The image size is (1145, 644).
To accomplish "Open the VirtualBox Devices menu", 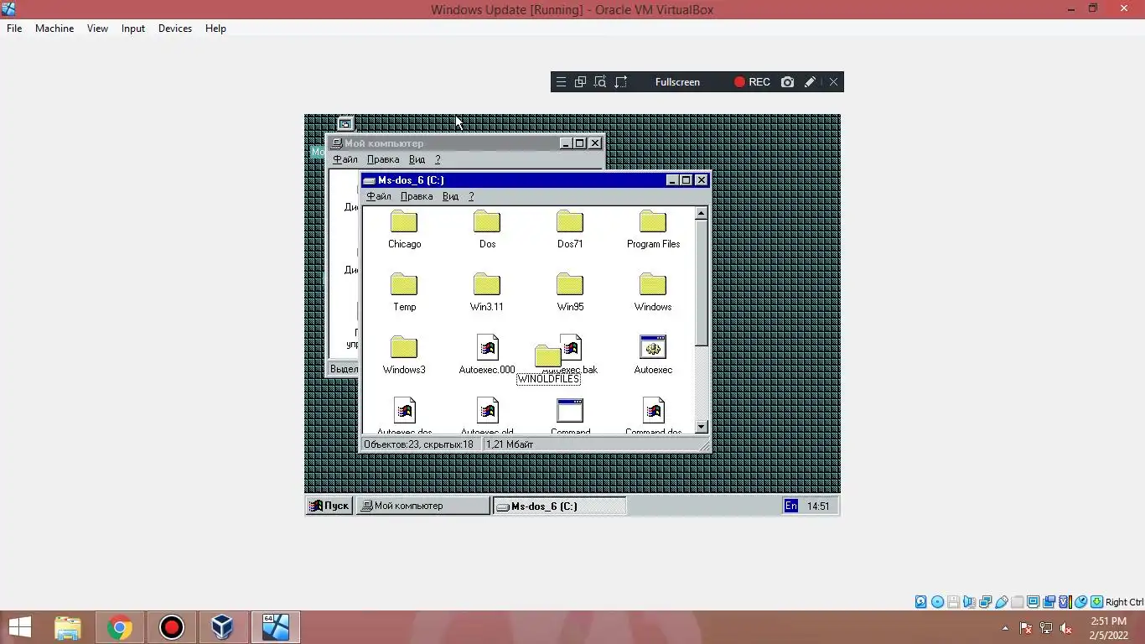I will point(175,29).
